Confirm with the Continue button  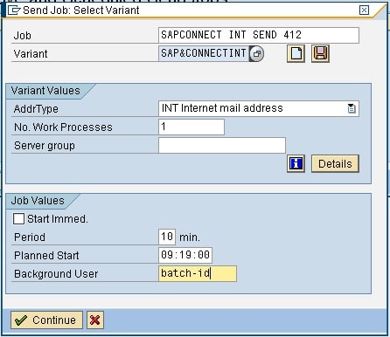click(46, 320)
